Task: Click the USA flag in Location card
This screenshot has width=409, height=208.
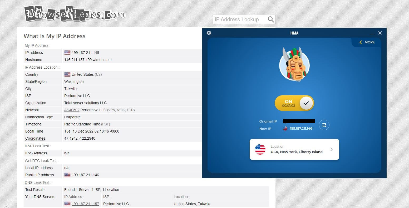Action: 260,149
